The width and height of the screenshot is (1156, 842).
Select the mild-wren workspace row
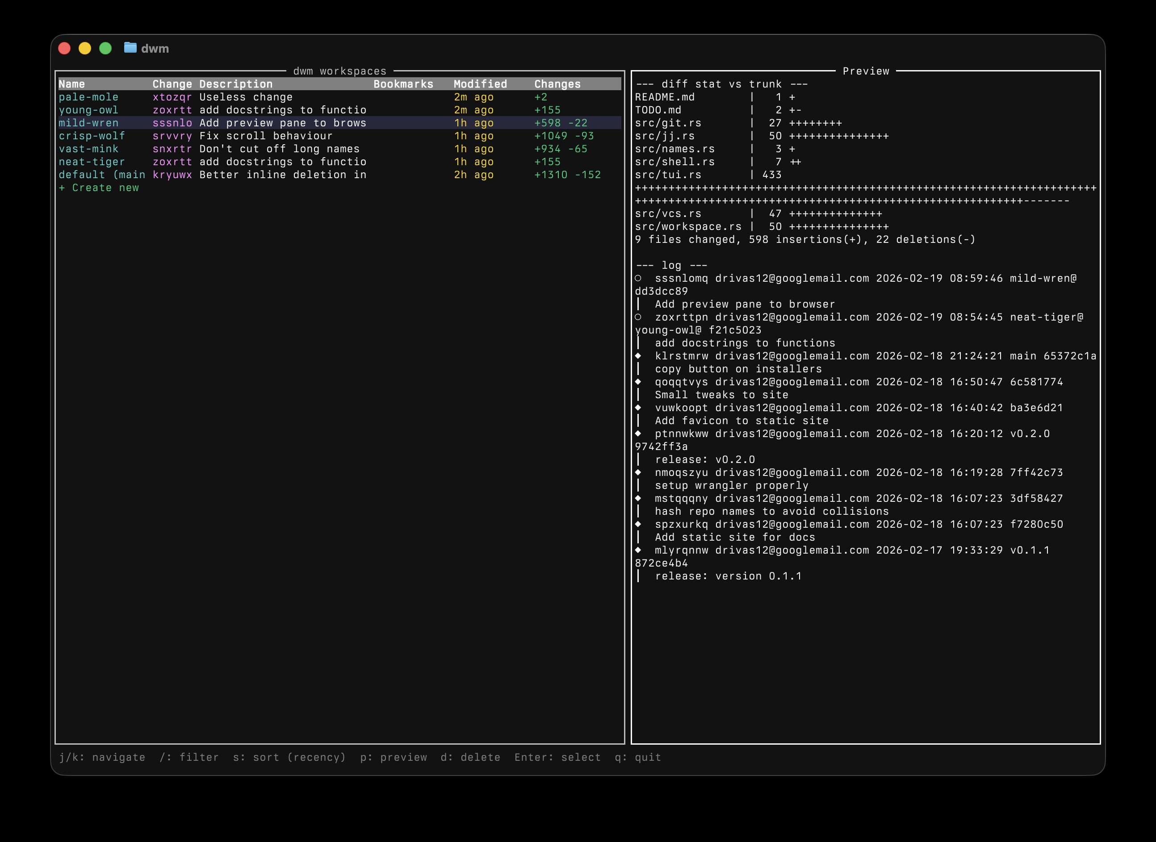pos(339,123)
